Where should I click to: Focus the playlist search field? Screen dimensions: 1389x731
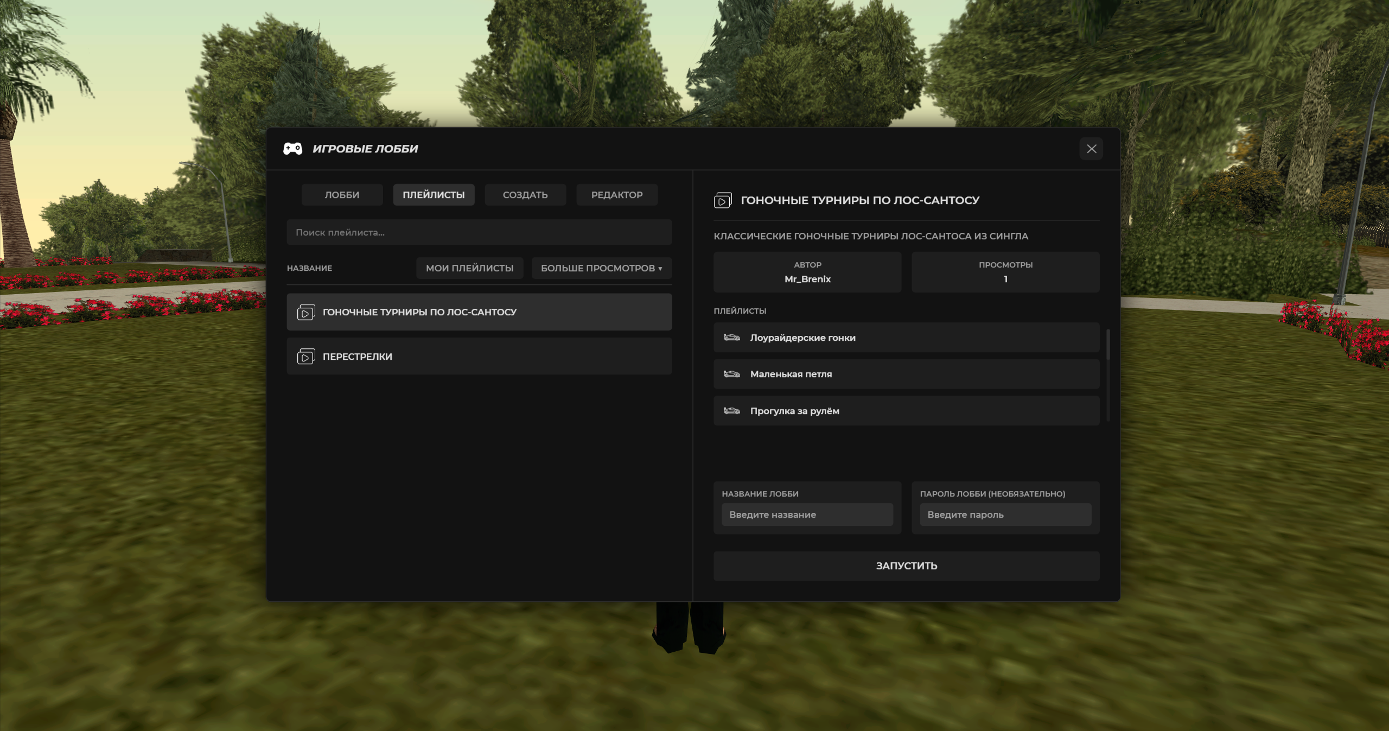point(479,232)
